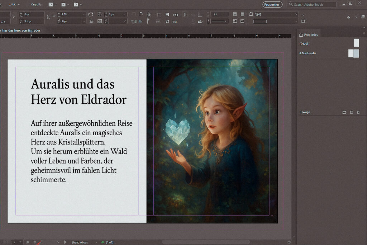Click the document tab 'has das herc von'
367x245 pixels.
coord(21,30)
